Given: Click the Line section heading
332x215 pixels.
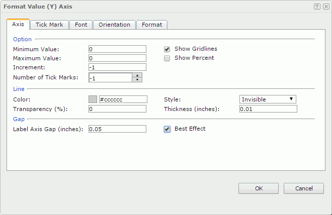Looking at the screenshot, I should [x=19, y=89].
